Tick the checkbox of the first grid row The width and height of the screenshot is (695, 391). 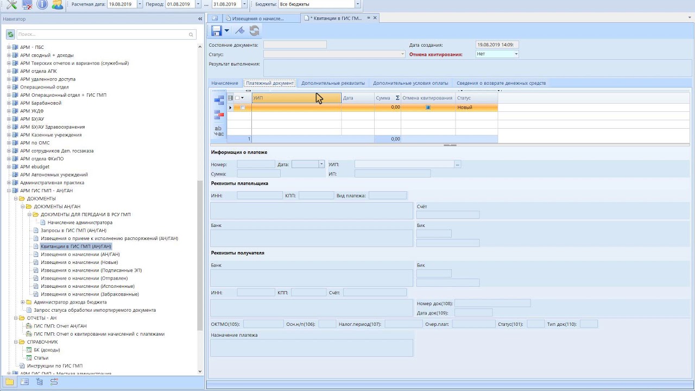(243, 108)
